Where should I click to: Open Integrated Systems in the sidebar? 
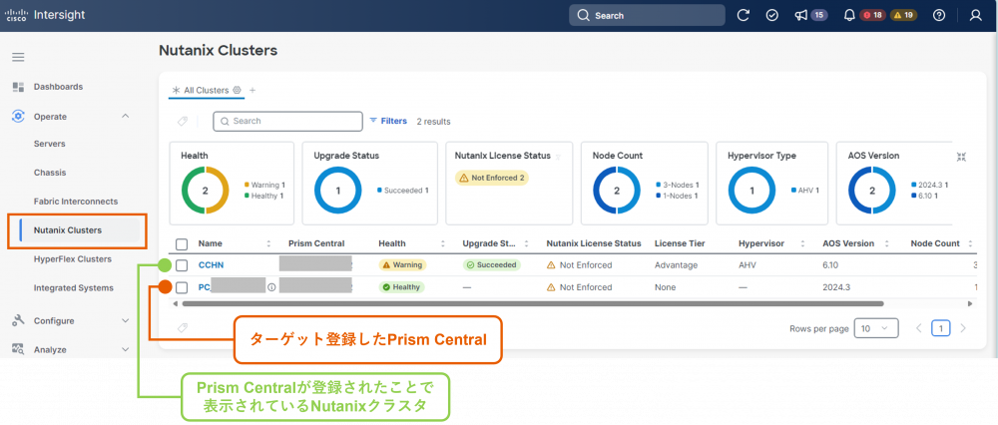[74, 287]
